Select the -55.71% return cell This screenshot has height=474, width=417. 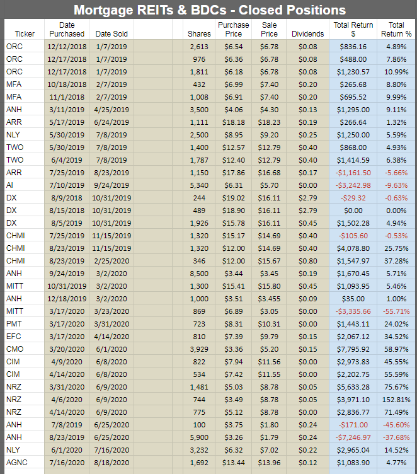(396, 311)
